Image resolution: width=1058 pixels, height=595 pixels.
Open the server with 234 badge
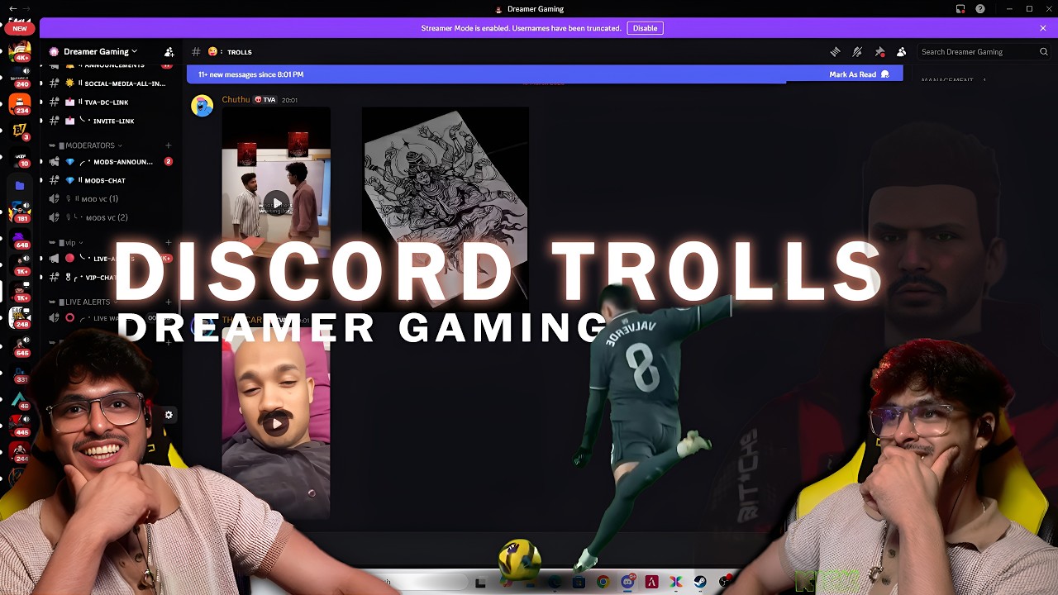tap(20, 104)
